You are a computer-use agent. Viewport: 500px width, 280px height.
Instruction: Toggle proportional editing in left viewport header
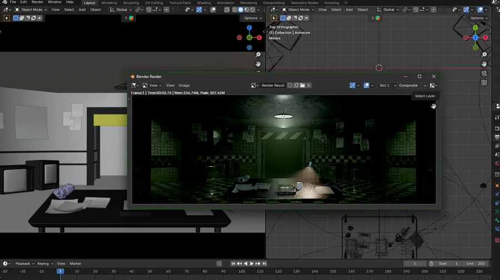click(x=167, y=9)
